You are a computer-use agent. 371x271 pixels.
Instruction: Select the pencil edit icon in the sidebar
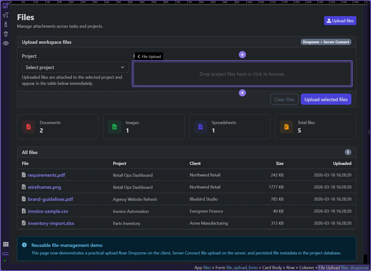click(5, 6)
